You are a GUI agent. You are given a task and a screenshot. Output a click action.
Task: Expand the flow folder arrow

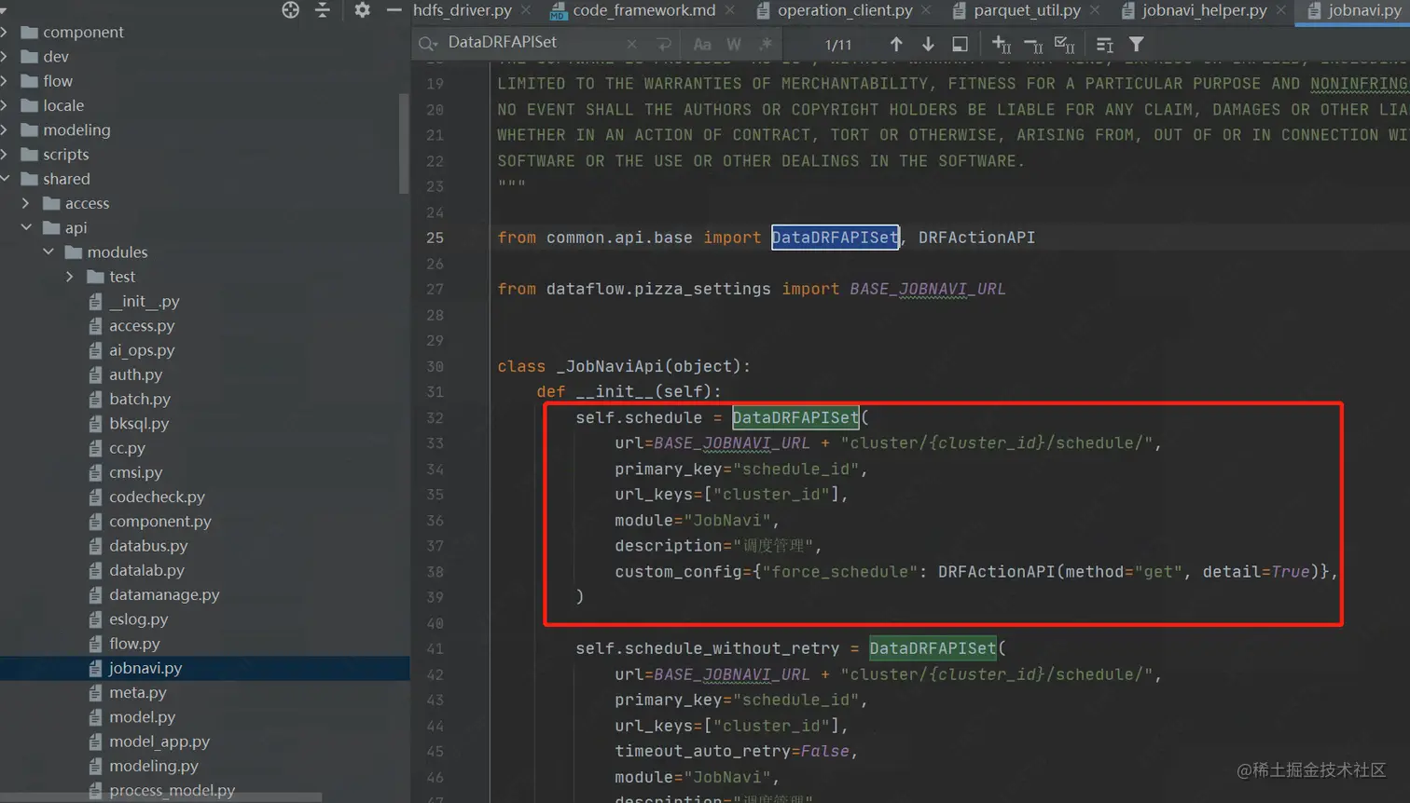point(4,81)
